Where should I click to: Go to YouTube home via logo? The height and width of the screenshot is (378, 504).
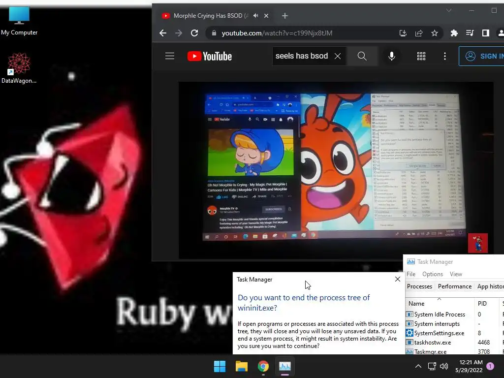click(x=210, y=56)
